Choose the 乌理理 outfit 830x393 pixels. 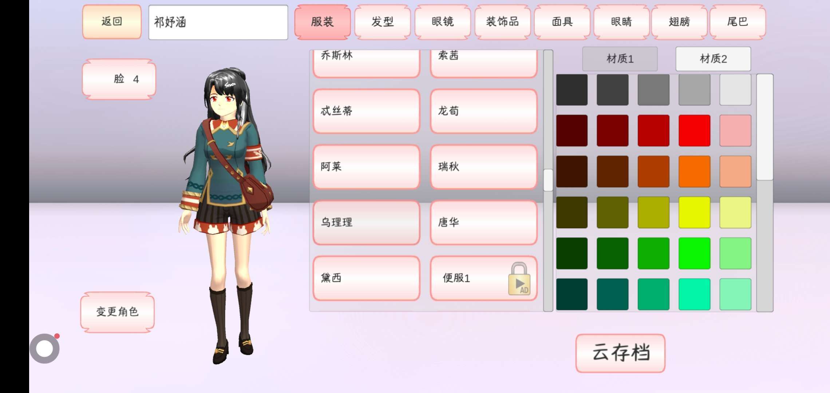click(366, 222)
